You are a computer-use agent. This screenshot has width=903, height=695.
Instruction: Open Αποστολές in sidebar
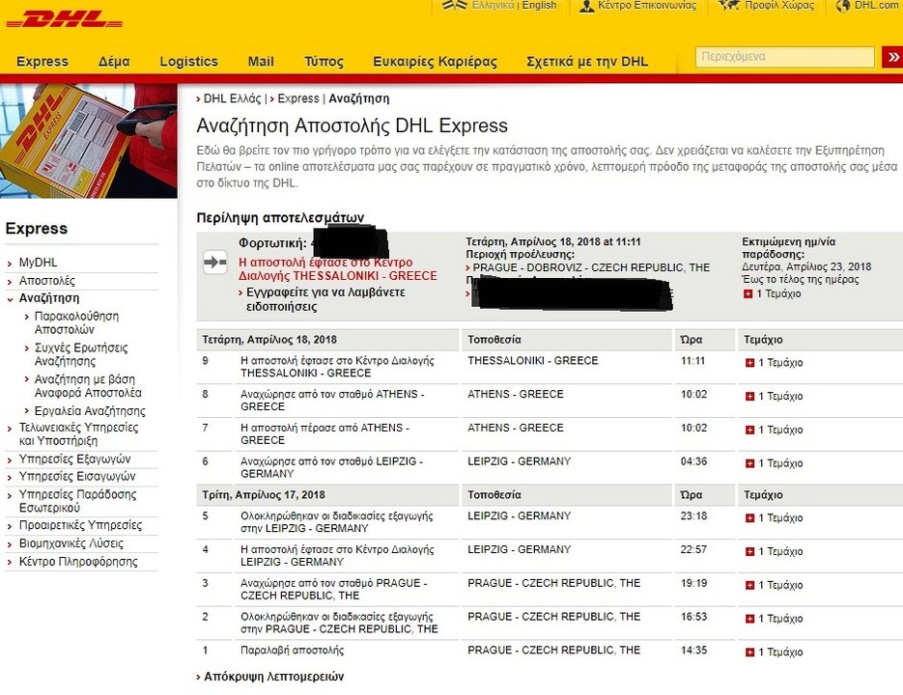point(46,281)
